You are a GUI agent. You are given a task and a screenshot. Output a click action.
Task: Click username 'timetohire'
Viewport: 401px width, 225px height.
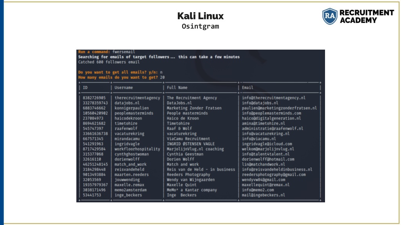126,123
